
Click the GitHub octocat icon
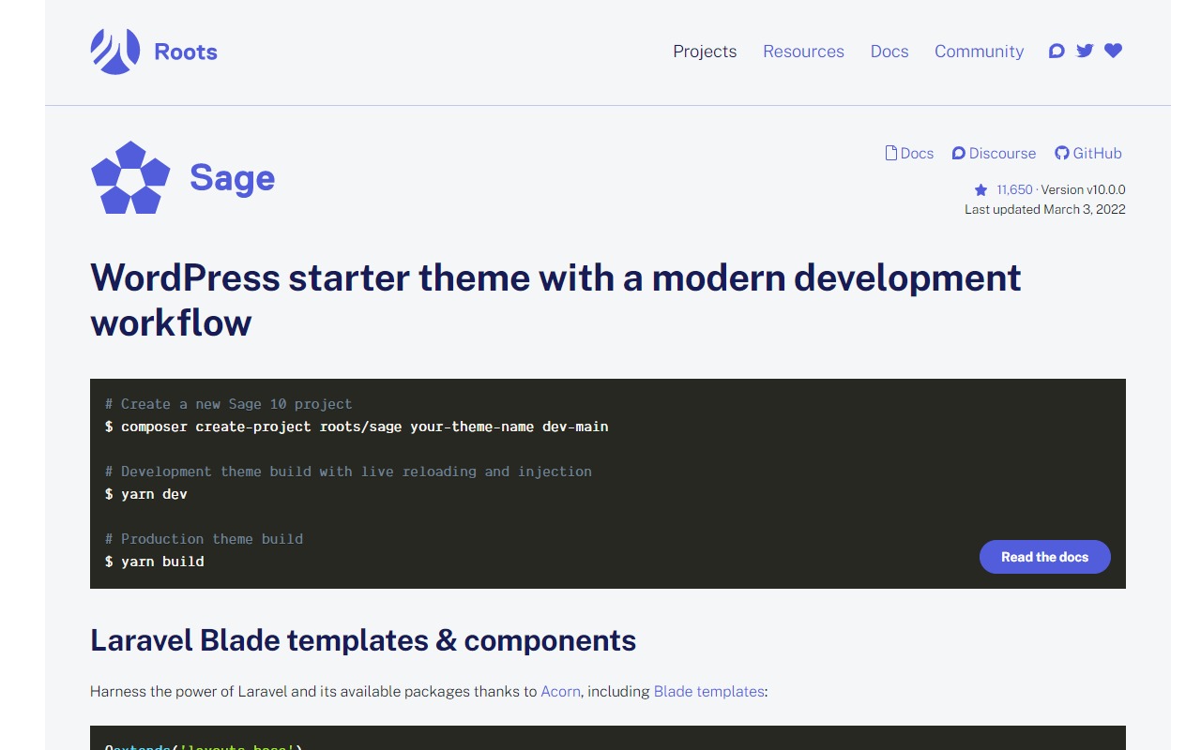tap(1062, 153)
